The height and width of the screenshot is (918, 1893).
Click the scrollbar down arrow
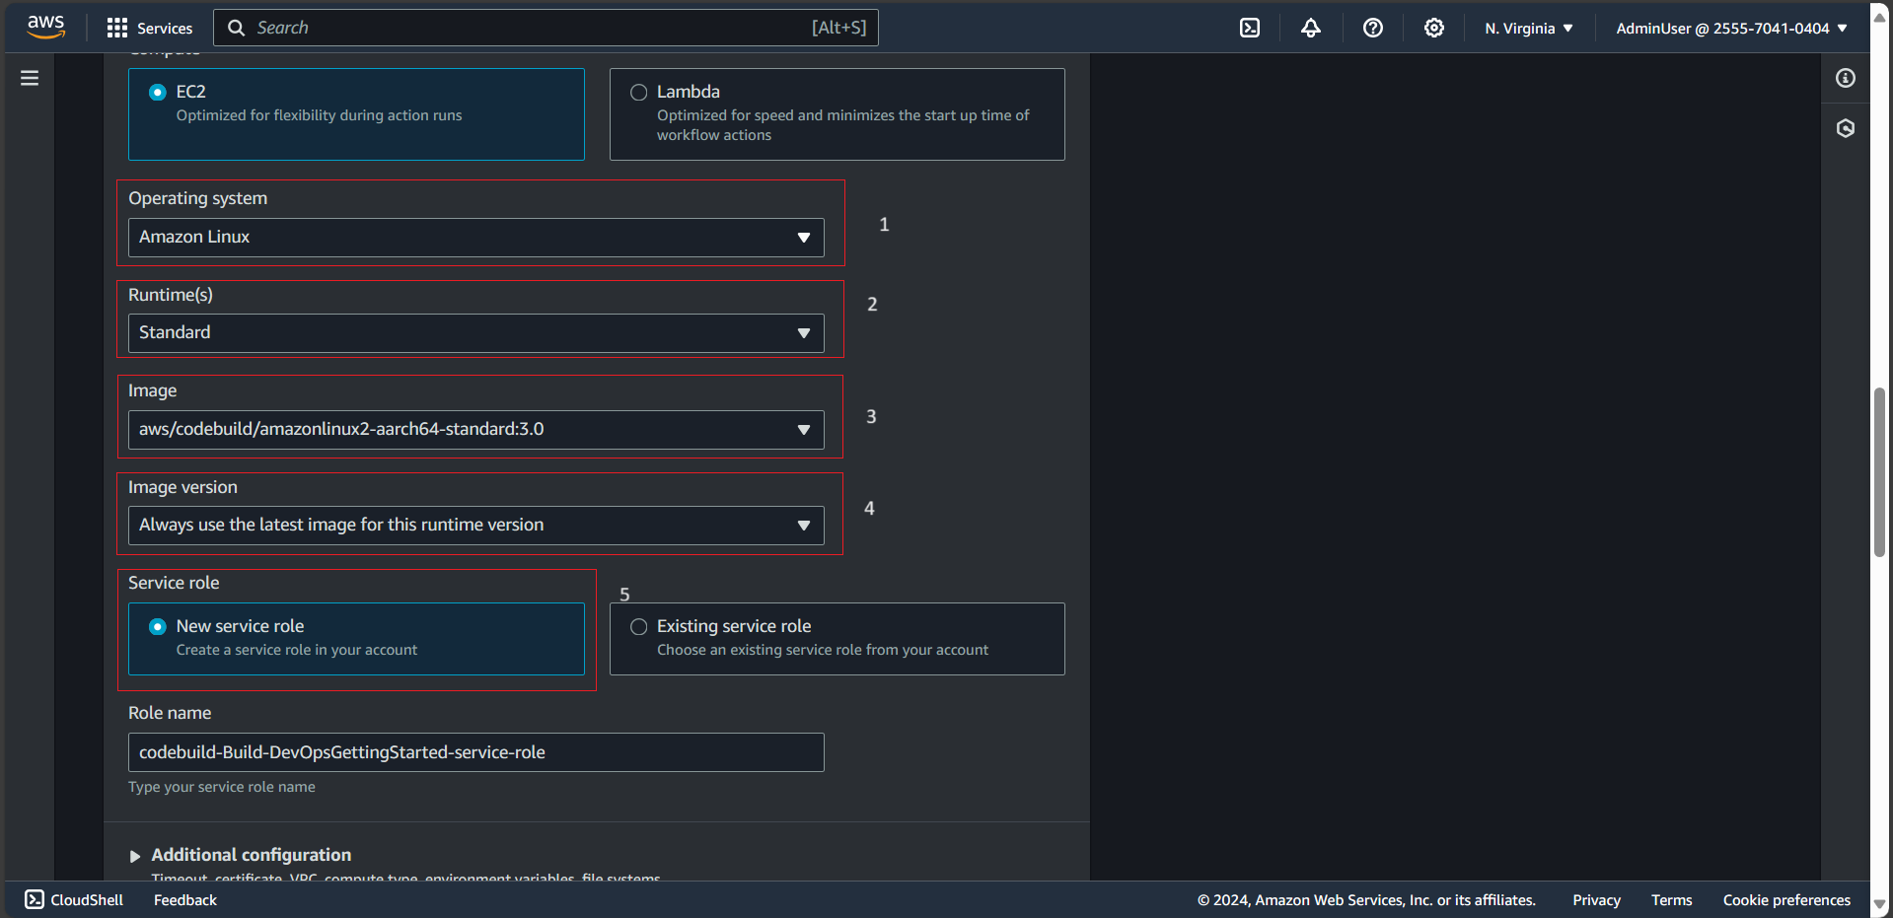pos(1880,904)
